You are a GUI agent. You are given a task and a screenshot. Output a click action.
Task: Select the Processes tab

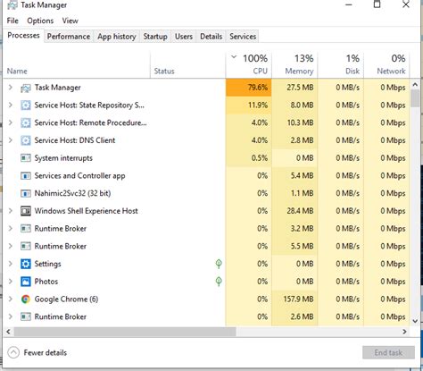click(23, 36)
